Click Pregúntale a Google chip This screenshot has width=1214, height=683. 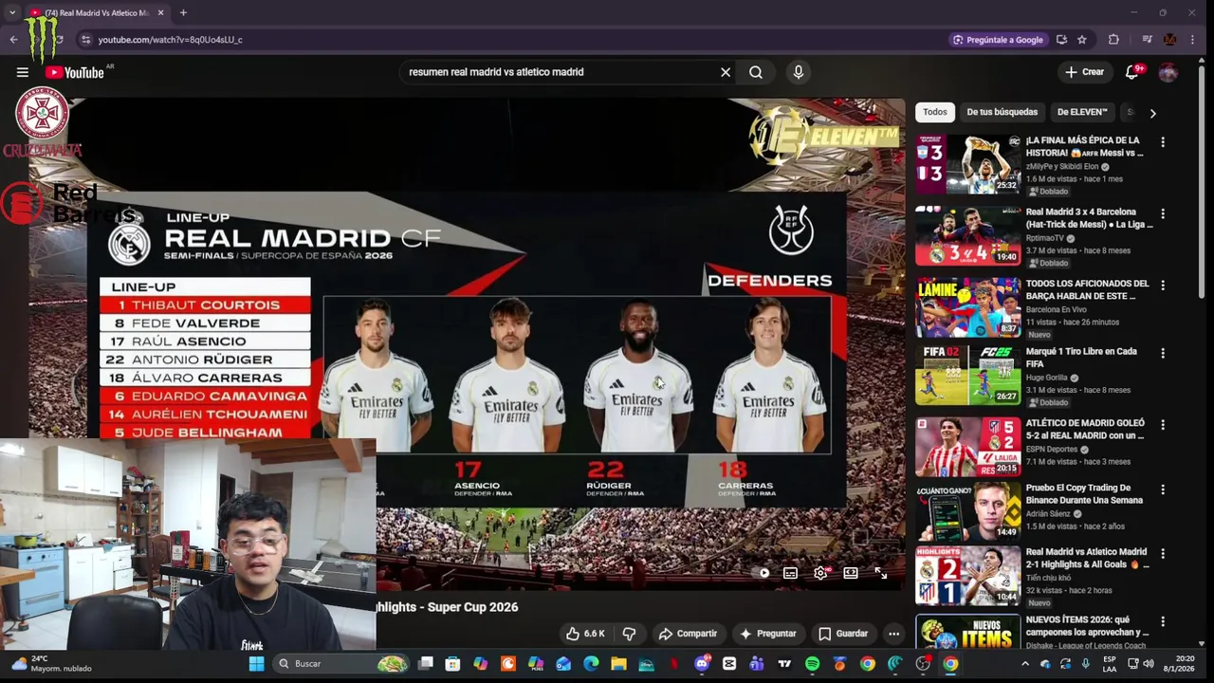click(998, 40)
